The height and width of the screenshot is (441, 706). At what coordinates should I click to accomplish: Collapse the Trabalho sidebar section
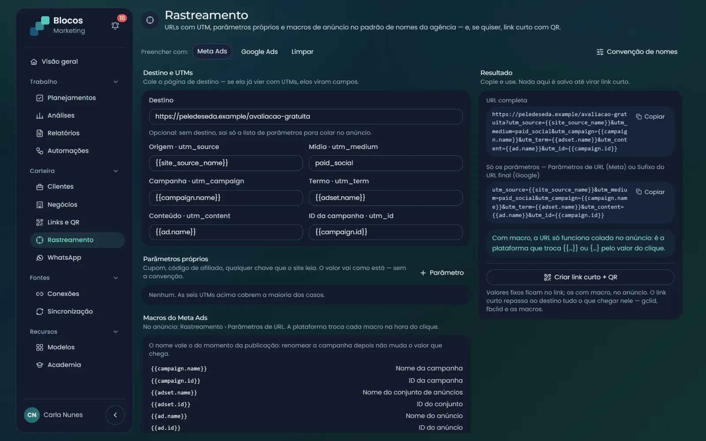tap(116, 82)
